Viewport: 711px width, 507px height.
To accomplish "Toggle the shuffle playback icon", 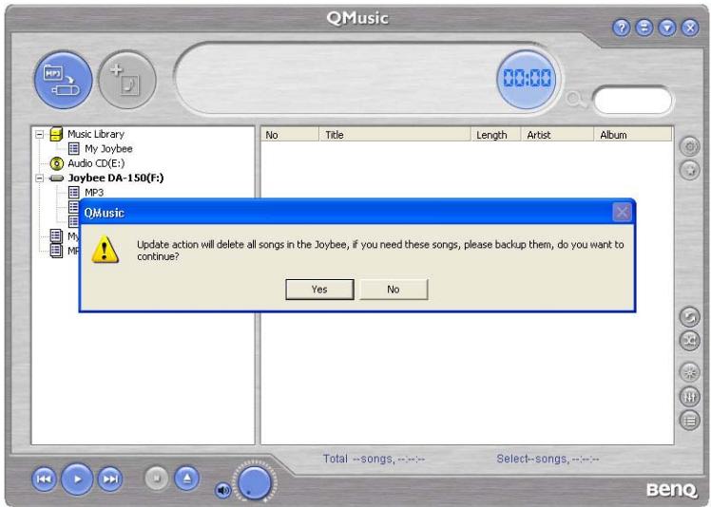I will 690,340.
